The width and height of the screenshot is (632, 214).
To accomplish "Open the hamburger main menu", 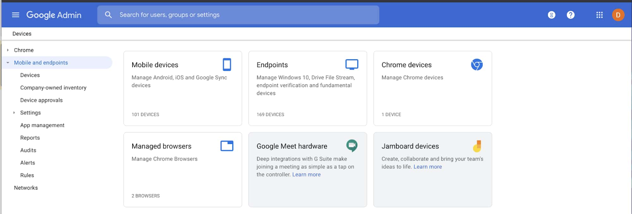I will pos(16,15).
